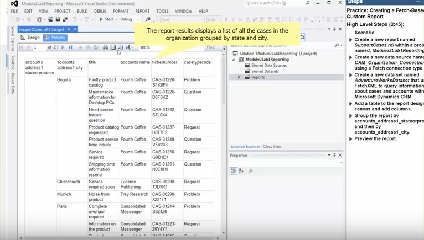Click the Open File toolbar icon
The width and height of the screenshot is (424, 240).
tap(50, 19)
